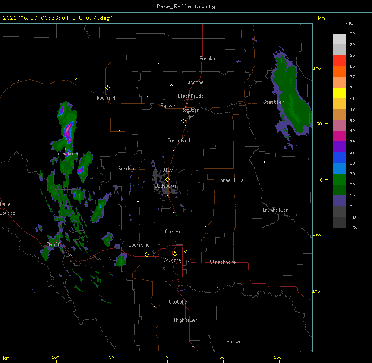
Task: Click the Banff label
Action: (54, 244)
